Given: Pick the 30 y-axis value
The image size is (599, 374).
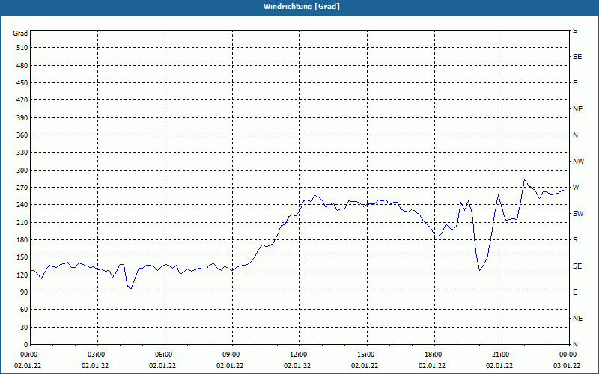Looking at the screenshot, I should [24, 327].
